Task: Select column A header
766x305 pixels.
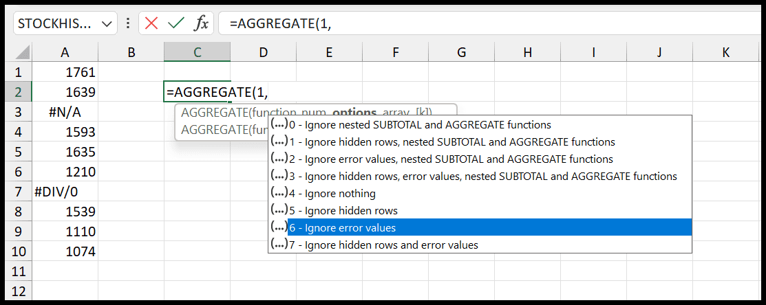Action: [65, 52]
